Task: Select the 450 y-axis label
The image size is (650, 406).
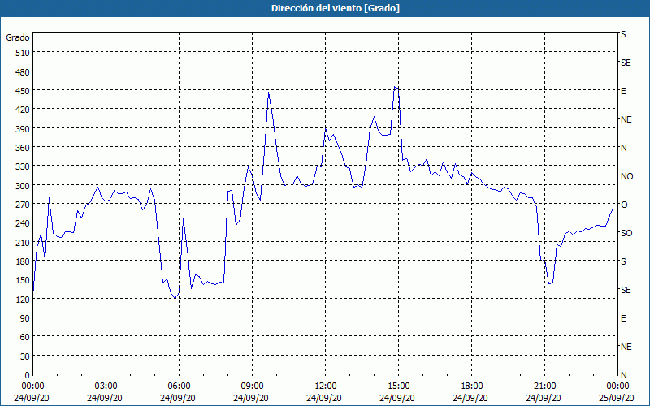Action: (x=23, y=91)
